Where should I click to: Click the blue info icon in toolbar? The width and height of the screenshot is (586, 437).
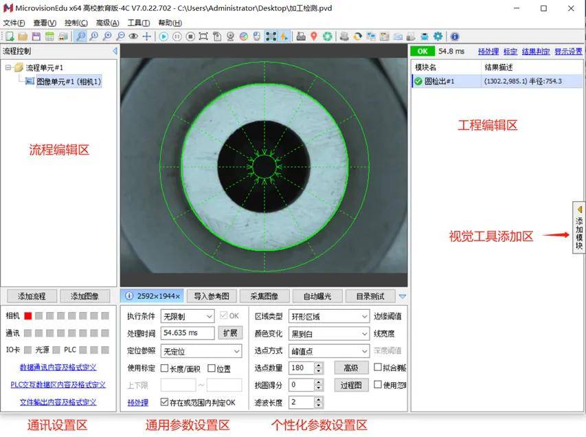[x=454, y=36]
